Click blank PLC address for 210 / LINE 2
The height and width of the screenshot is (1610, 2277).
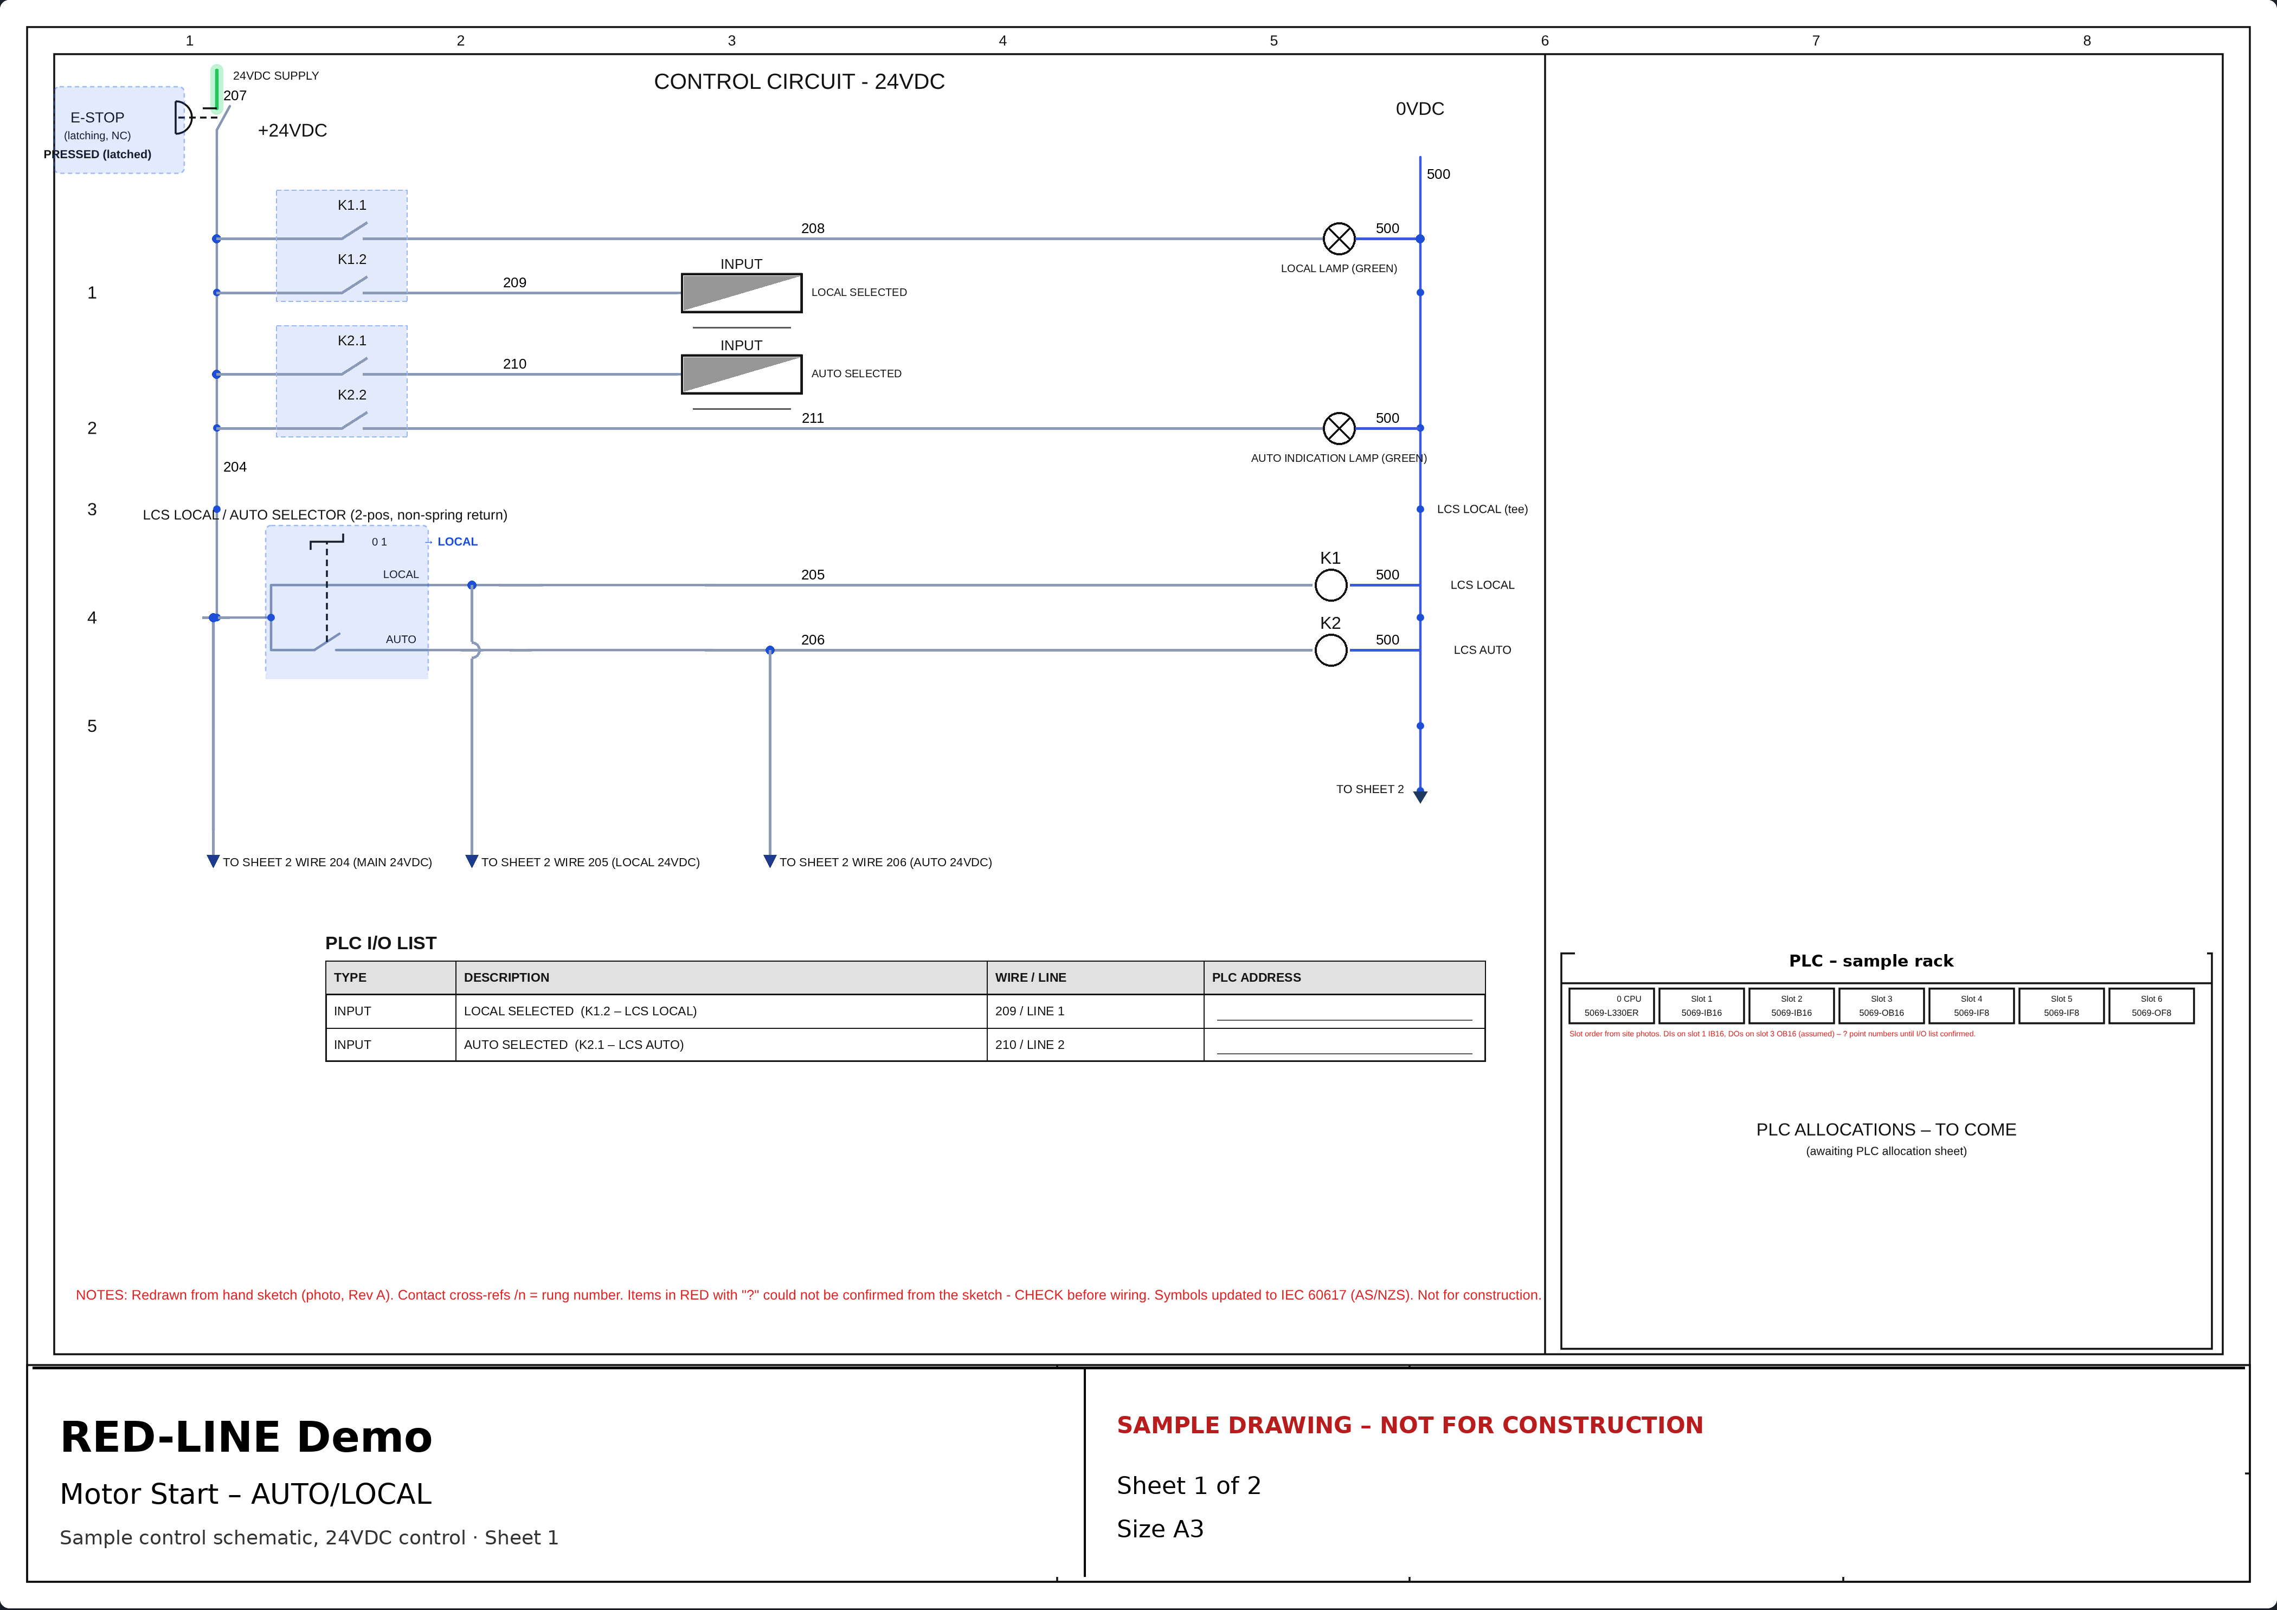[1345, 1045]
